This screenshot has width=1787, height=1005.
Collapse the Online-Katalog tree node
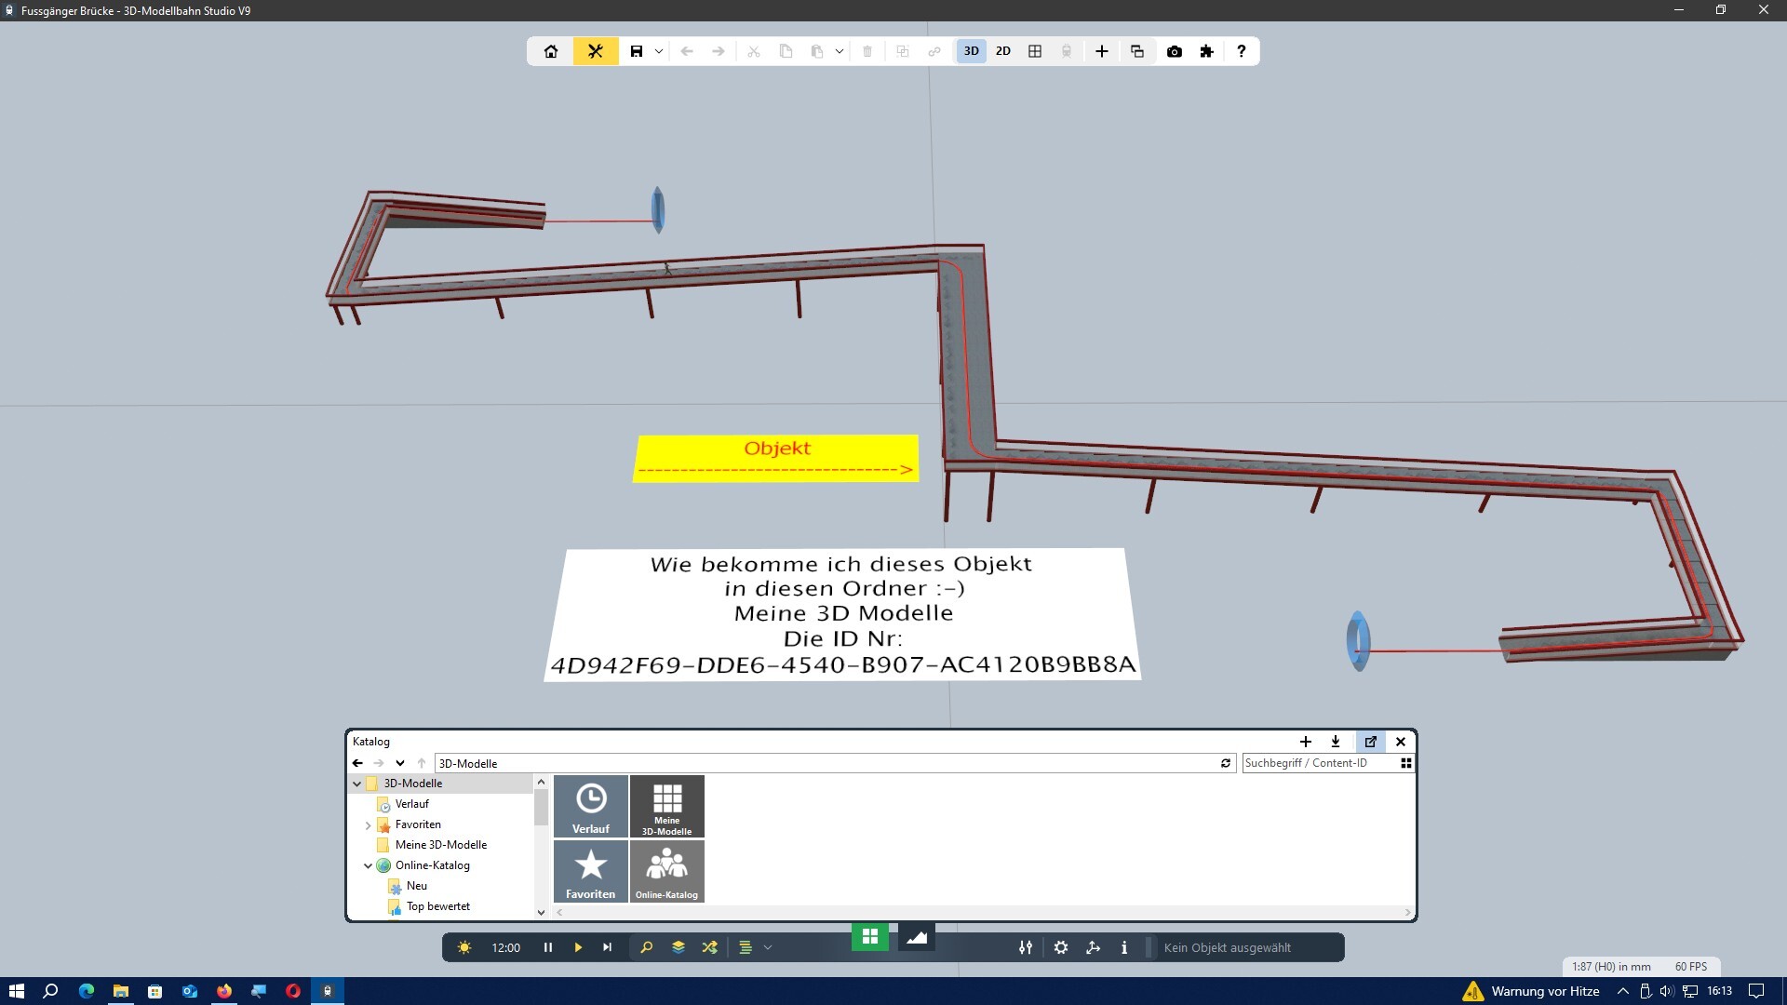click(x=369, y=865)
